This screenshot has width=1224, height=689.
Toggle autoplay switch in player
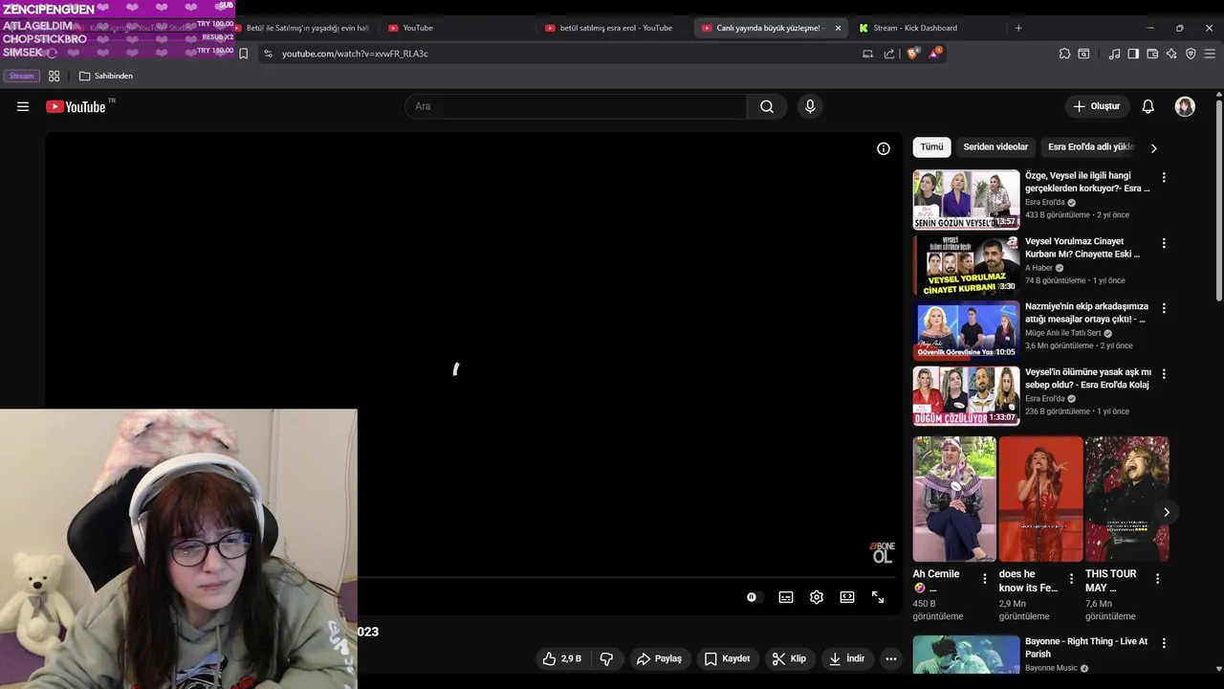coord(754,597)
